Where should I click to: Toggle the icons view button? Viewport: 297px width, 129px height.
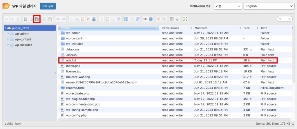(x=172, y=19)
